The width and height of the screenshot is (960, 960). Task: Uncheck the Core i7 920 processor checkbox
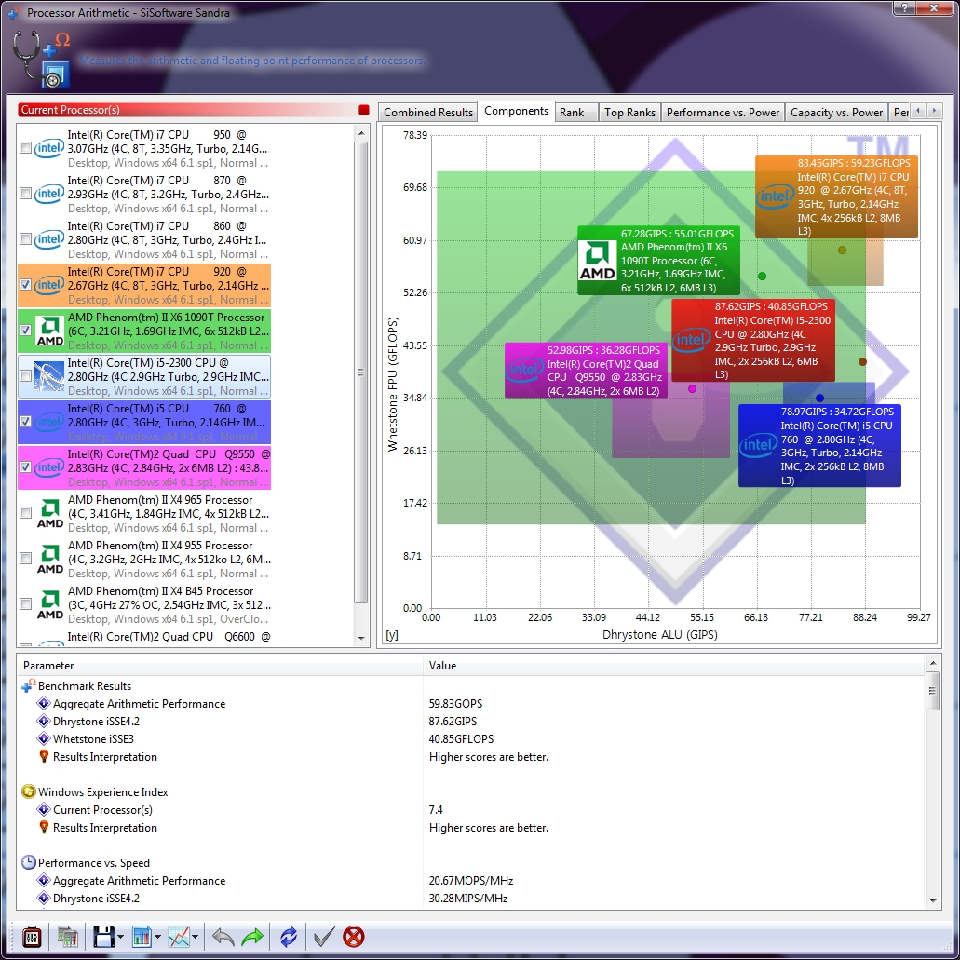[x=25, y=285]
